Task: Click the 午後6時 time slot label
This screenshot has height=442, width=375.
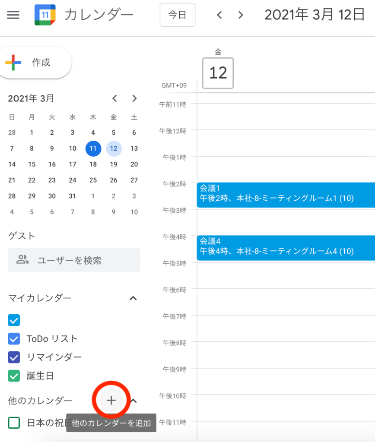Action: click(x=175, y=290)
